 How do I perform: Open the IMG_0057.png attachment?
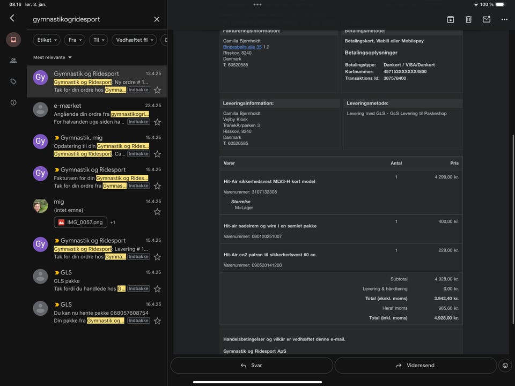(x=80, y=222)
